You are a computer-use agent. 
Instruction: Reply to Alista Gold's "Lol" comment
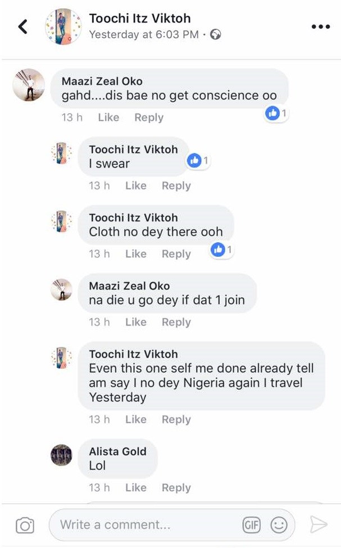pos(176,488)
